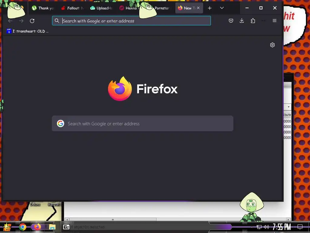
Task: Click the address bar magnifier icon
Action: [57, 21]
